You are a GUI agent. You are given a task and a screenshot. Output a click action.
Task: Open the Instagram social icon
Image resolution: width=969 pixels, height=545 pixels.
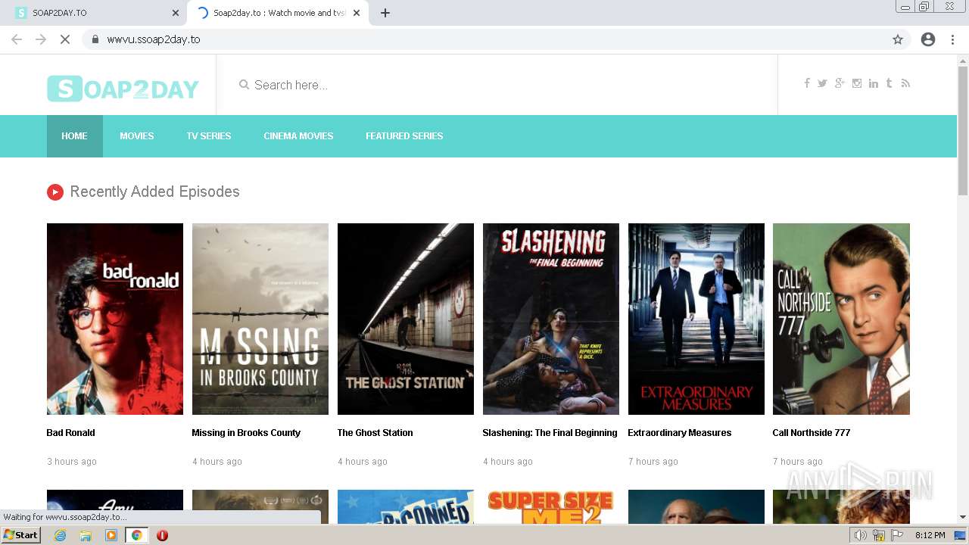(857, 83)
